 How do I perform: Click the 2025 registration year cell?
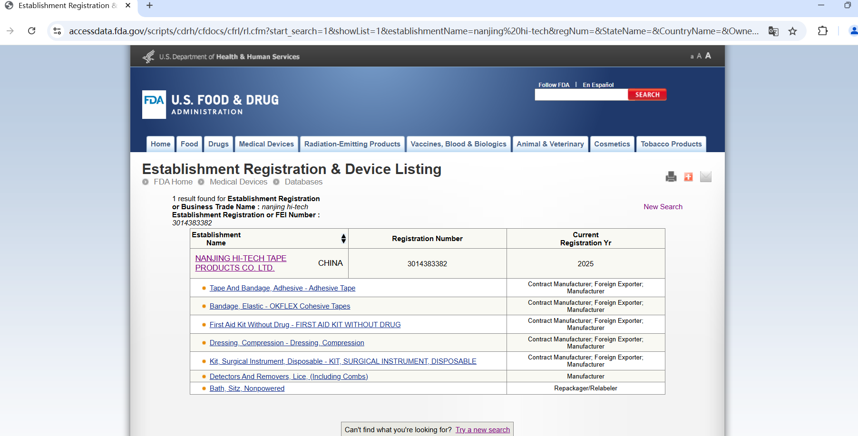585,263
